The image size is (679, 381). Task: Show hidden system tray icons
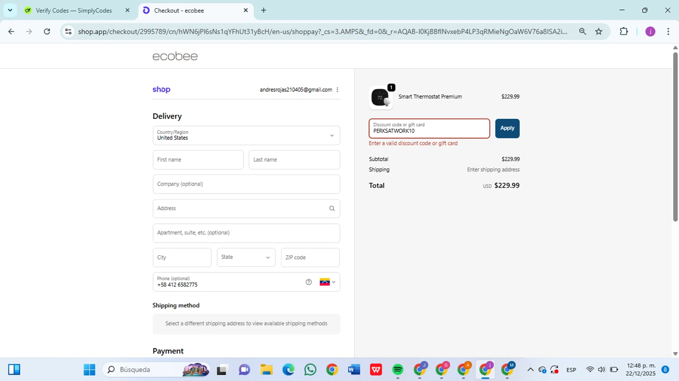[530, 370]
